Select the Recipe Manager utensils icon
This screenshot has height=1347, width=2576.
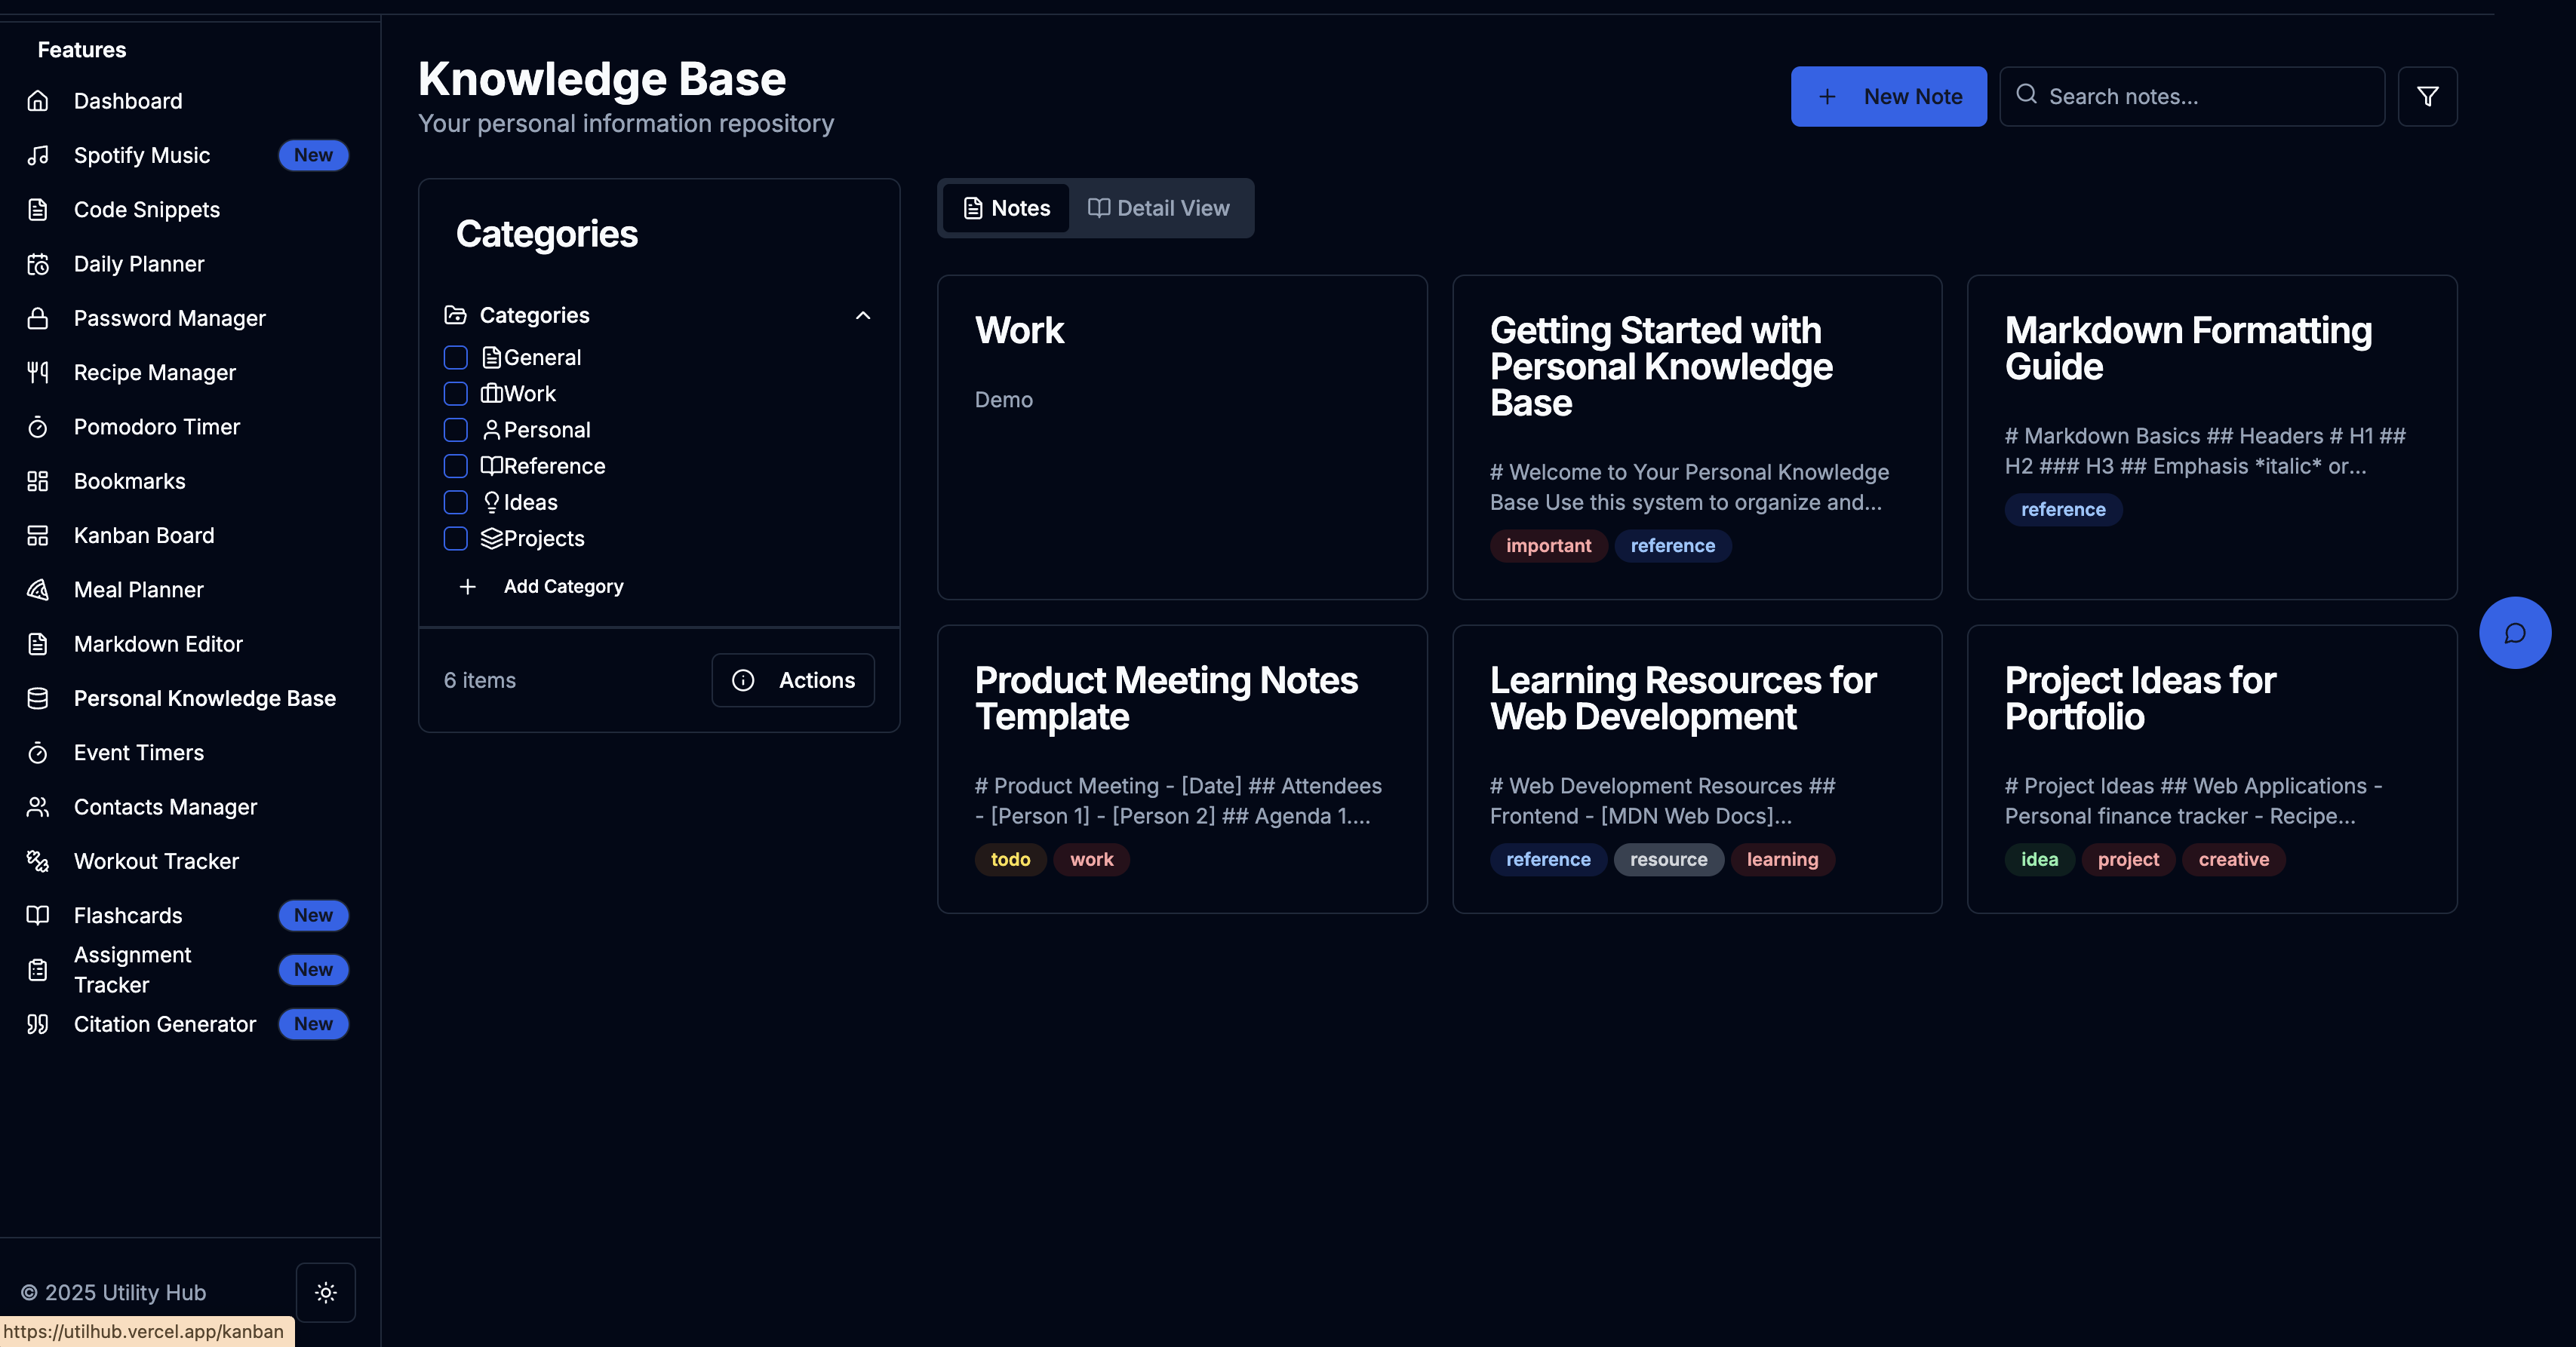tap(38, 373)
